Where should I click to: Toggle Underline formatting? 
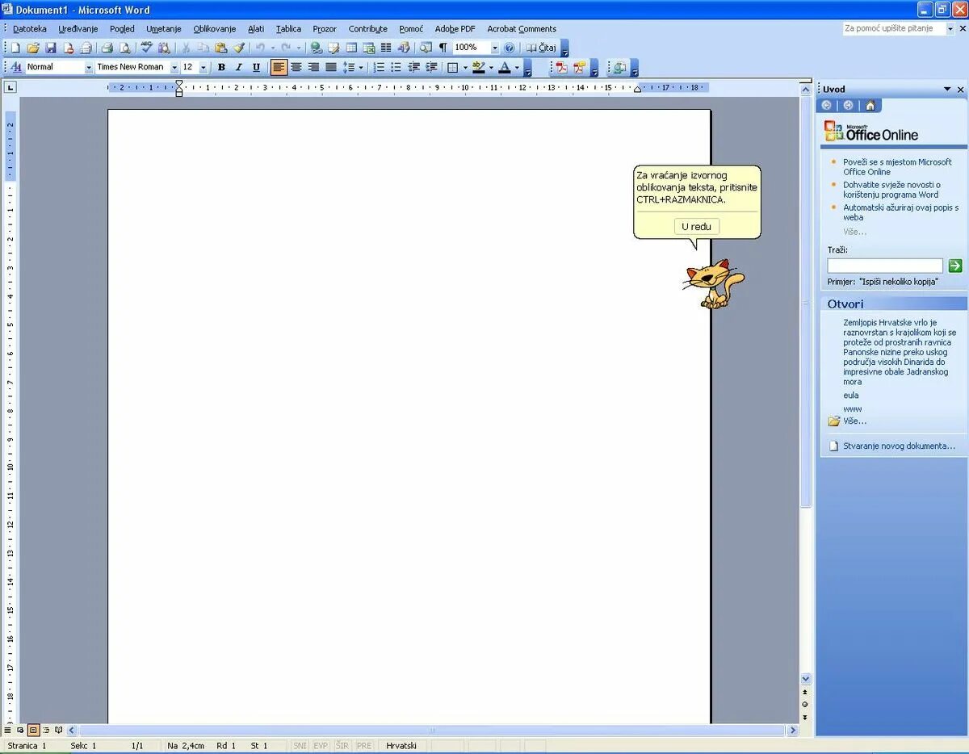coord(256,67)
